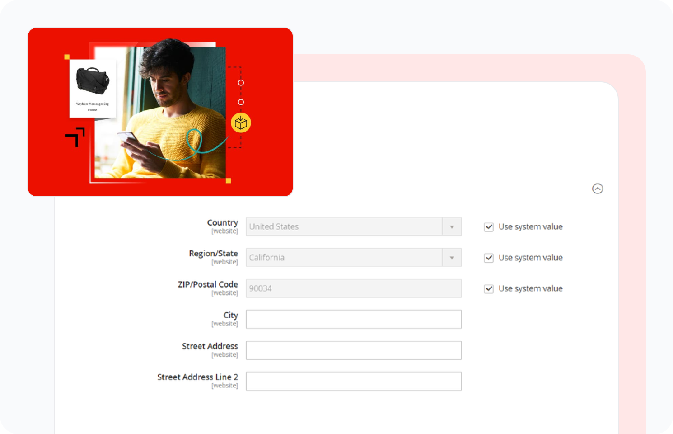Image resolution: width=673 pixels, height=434 pixels.
Task: Click the Wayfarer Messenger Bag product card
Action: pyautogui.click(x=93, y=88)
